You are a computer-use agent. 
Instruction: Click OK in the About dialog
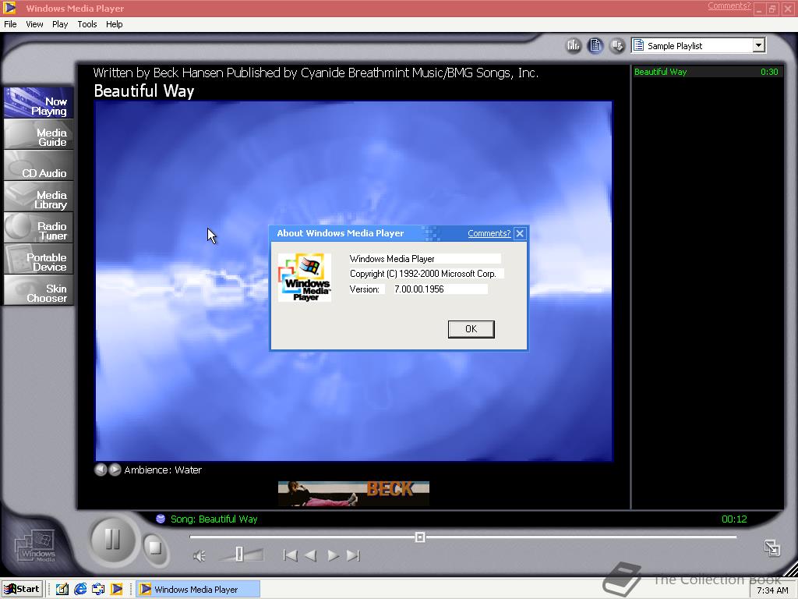pyautogui.click(x=471, y=329)
